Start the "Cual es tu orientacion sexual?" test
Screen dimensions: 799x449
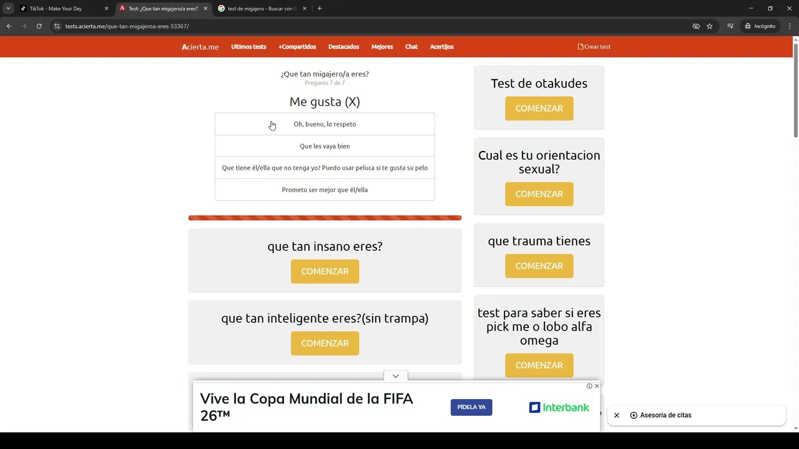pos(539,194)
